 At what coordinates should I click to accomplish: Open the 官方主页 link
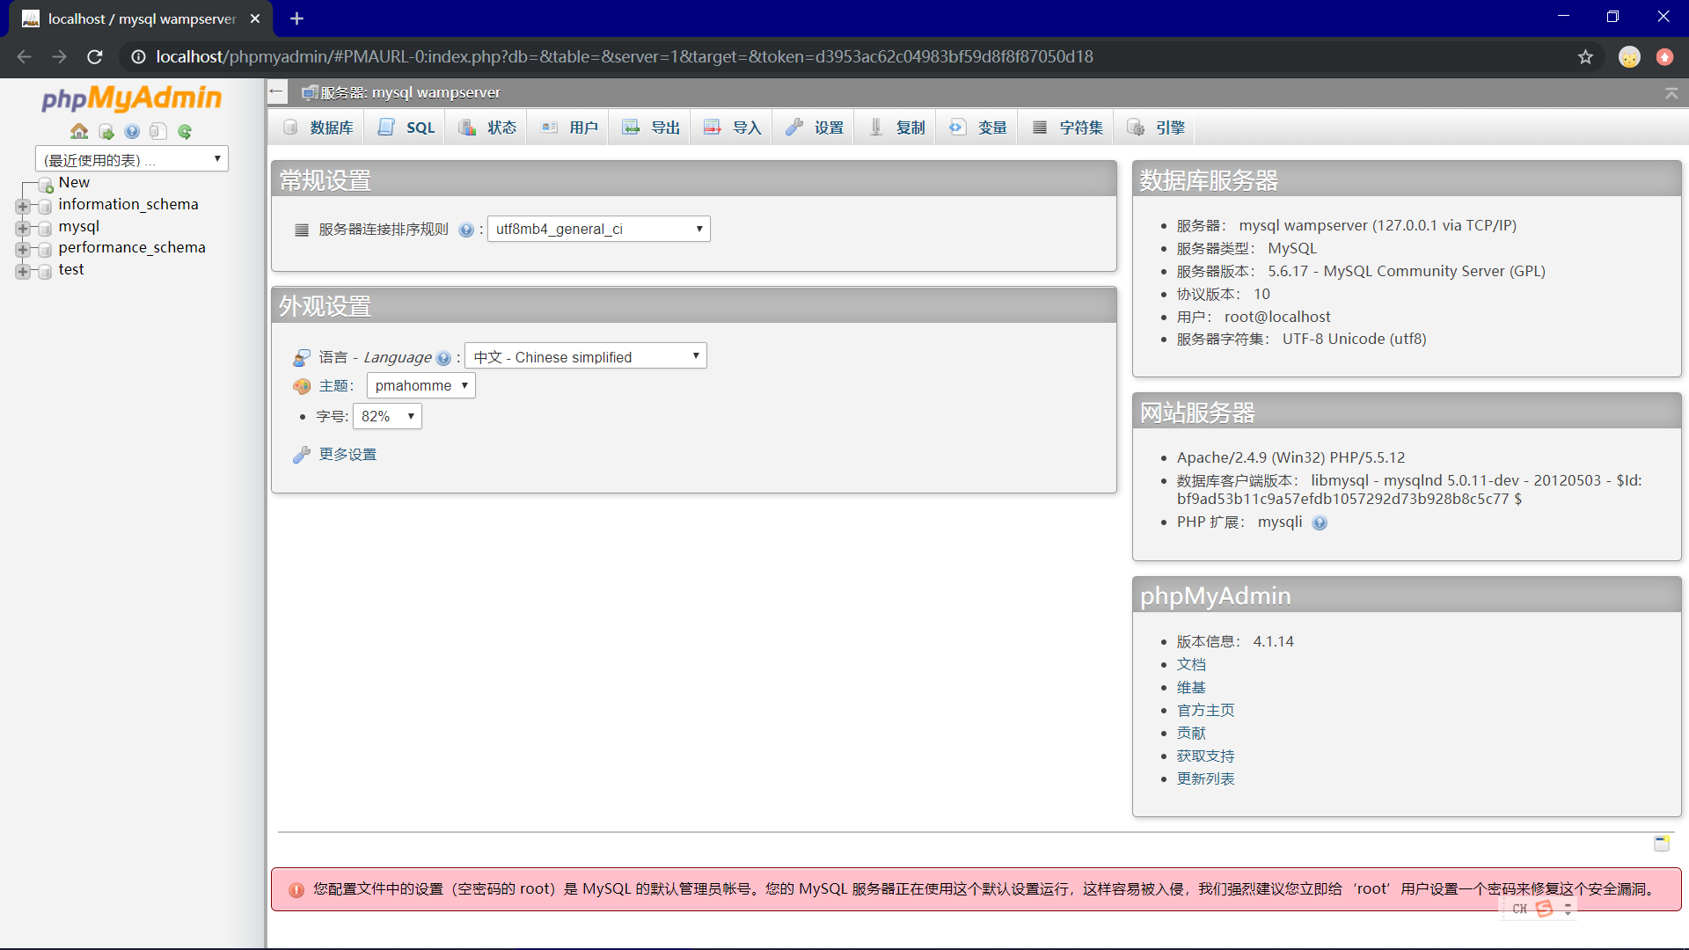[x=1205, y=711]
